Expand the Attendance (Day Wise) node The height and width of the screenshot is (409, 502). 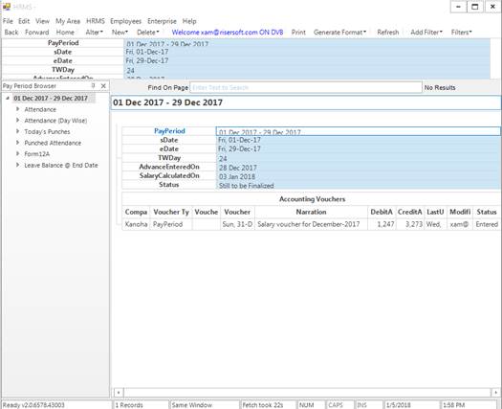pyautogui.click(x=17, y=121)
